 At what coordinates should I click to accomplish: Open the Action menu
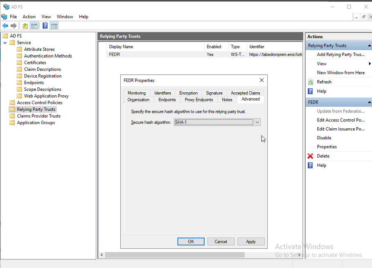coord(29,17)
